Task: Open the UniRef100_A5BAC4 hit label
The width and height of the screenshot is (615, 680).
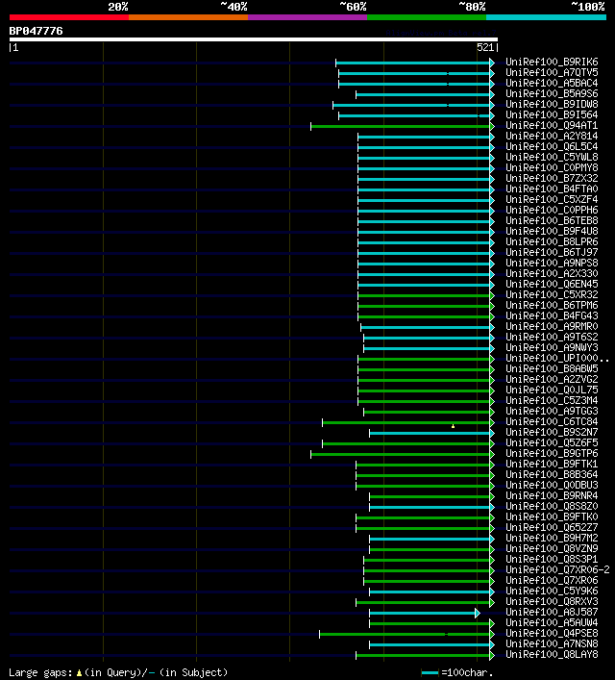Action: click(x=552, y=83)
